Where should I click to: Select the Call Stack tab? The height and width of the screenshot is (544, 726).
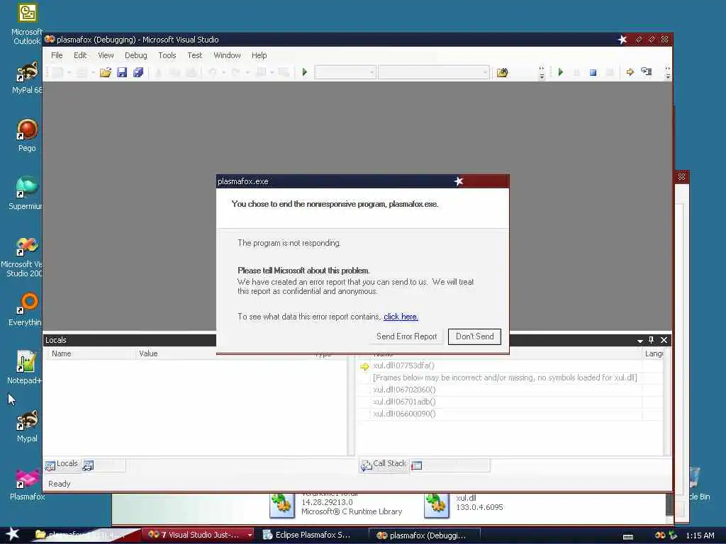coord(384,464)
